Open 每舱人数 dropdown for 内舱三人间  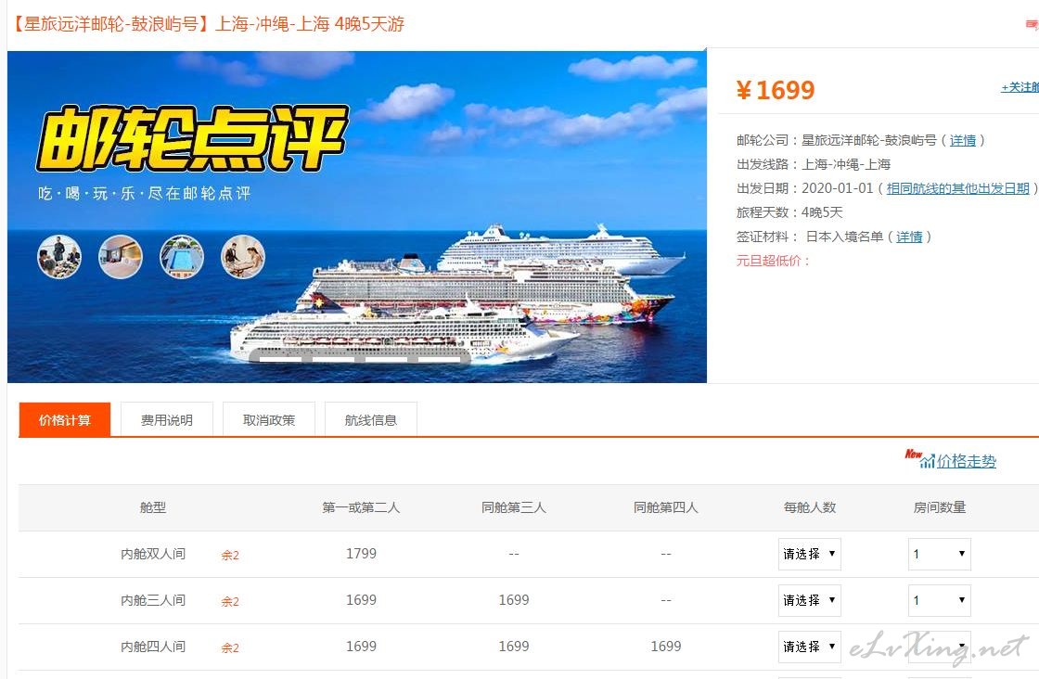(x=810, y=600)
